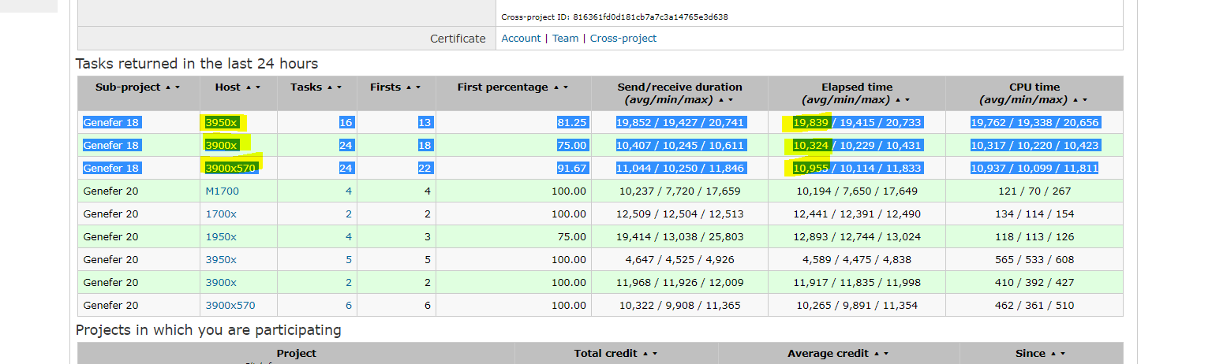Click CPU time 565 / 533 / 608
The height and width of the screenshot is (364, 1227).
click(x=1034, y=259)
